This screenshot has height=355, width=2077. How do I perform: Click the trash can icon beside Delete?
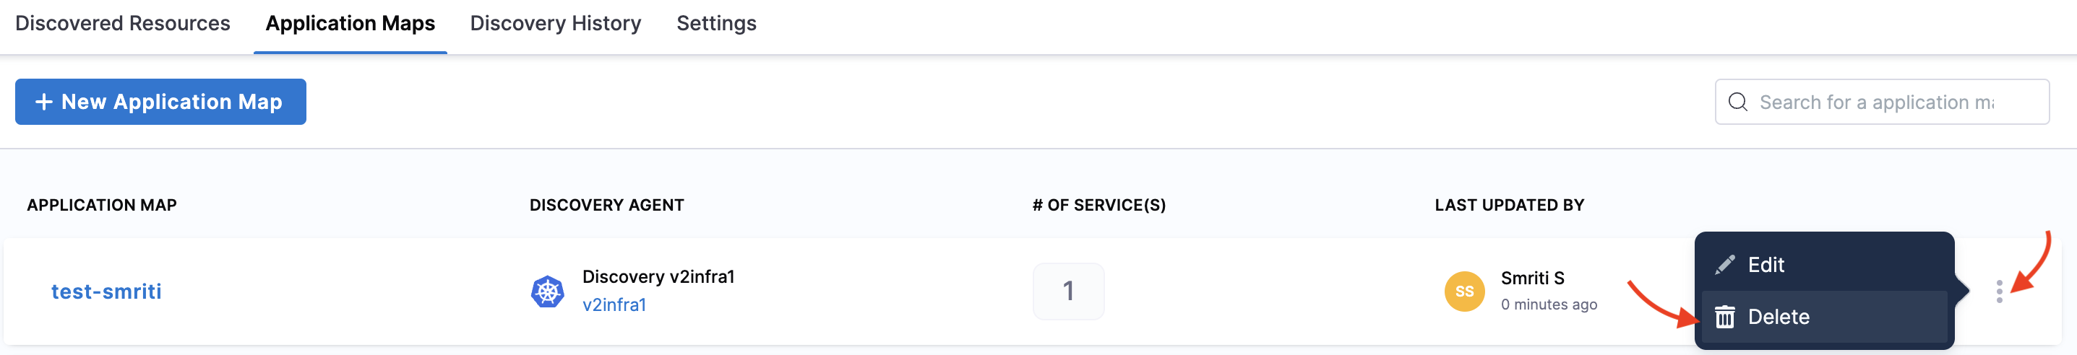[1724, 317]
